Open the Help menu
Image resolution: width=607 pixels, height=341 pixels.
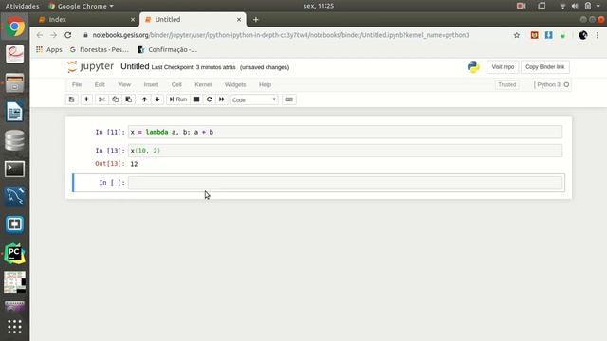pyautogui.click(x=265, y=84)
